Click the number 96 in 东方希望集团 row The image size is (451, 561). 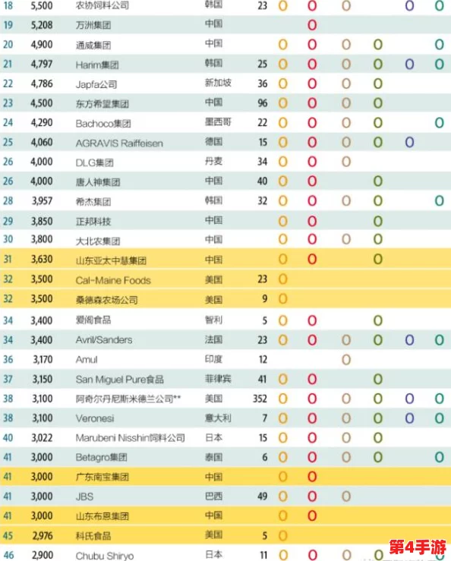tap(263, 103)
